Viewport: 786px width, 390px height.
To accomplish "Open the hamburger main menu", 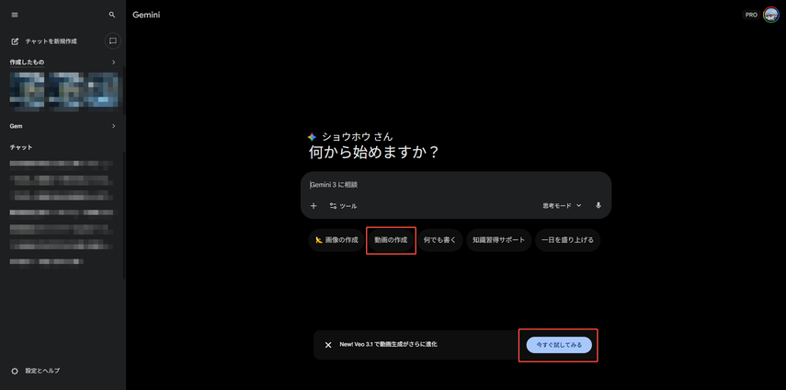I will coord(15,15).
